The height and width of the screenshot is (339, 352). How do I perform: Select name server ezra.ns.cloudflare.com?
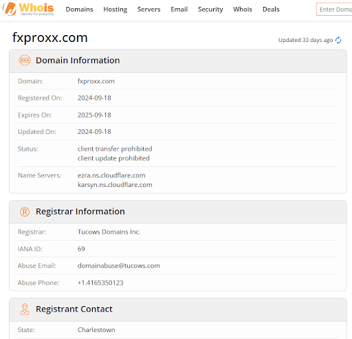tap(111, 175)
